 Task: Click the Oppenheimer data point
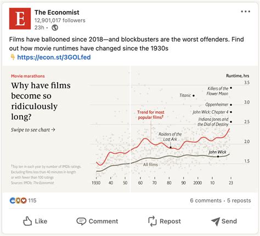point(231,105)
